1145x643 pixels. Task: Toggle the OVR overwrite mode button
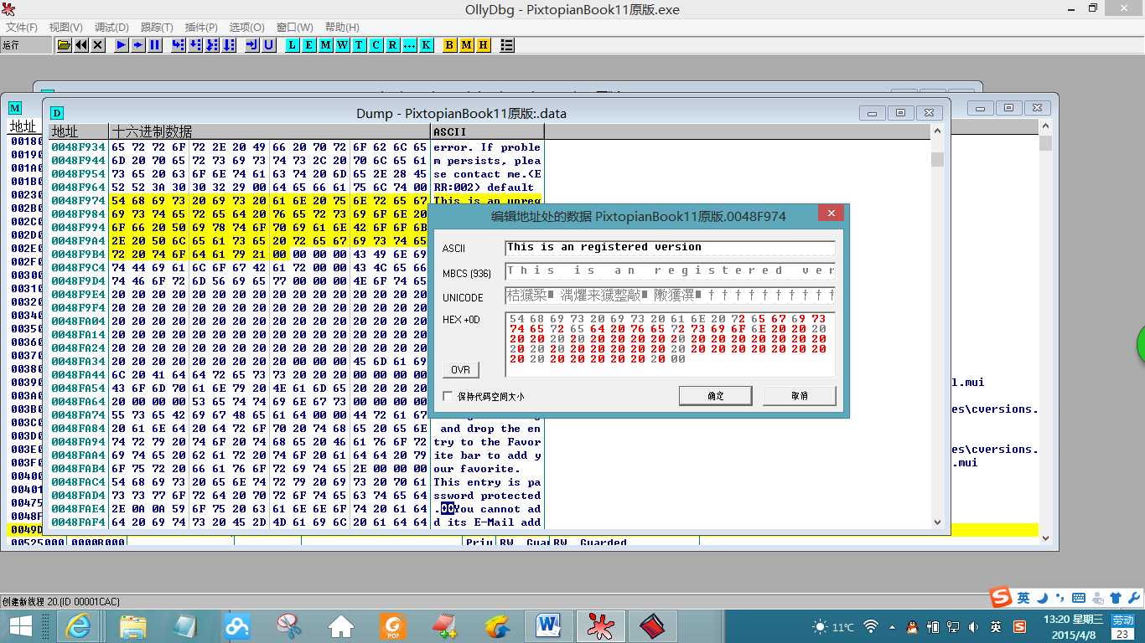tap(460, 369)
